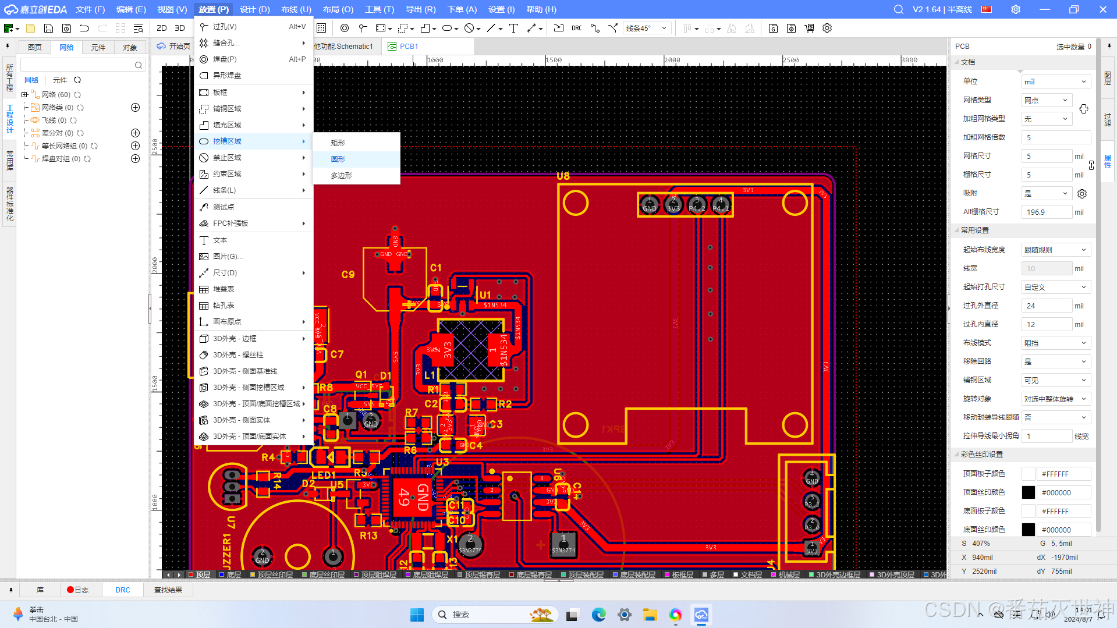Select the pad placement tool icon
Screen dimensions: 1117x628
pyautogui.click(x=345, y=28)
